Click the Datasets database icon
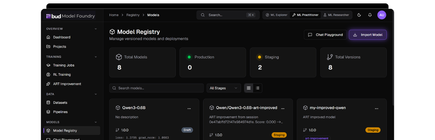 pyautogui.click(x=48, y=103)
